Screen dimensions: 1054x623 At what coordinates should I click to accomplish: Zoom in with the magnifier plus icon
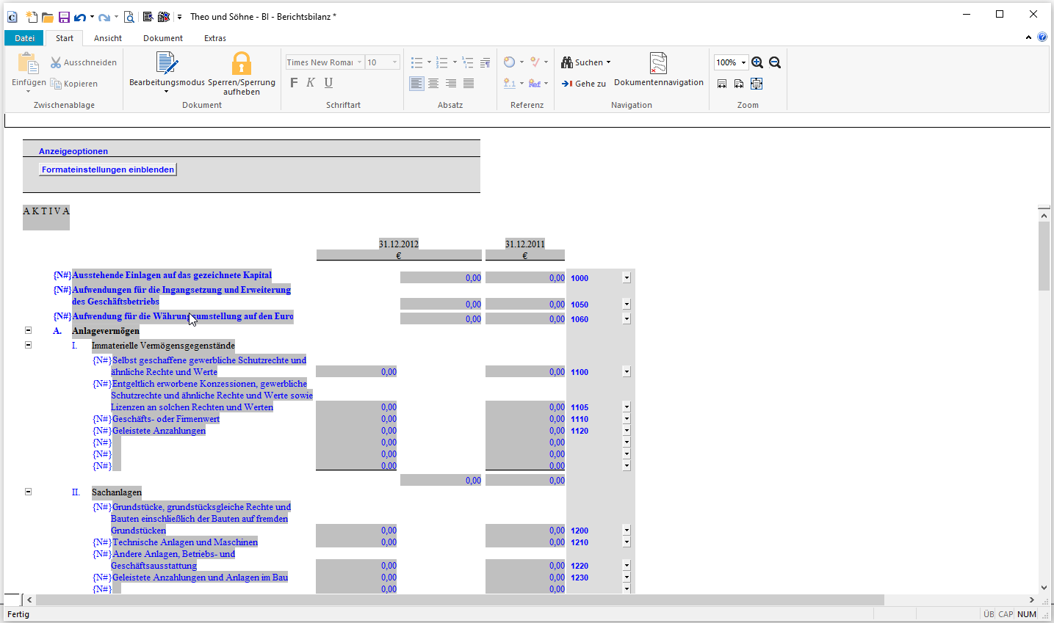[x=757, y=62]
